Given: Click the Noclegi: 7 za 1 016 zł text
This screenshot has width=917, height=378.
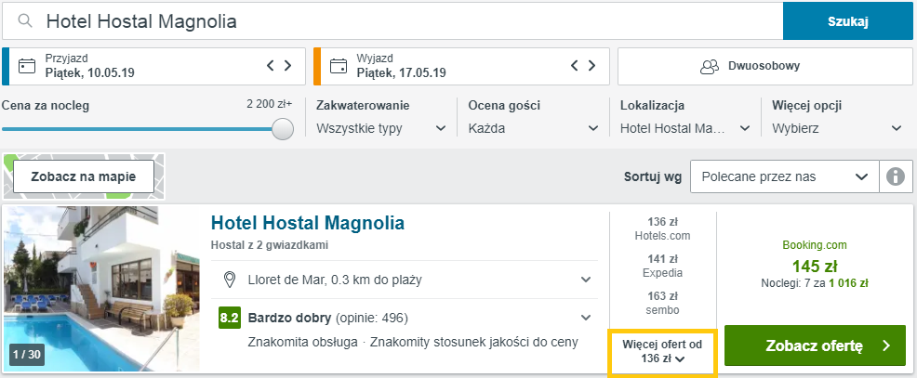Looking at the screenshot, I should (x=815, y=284).
